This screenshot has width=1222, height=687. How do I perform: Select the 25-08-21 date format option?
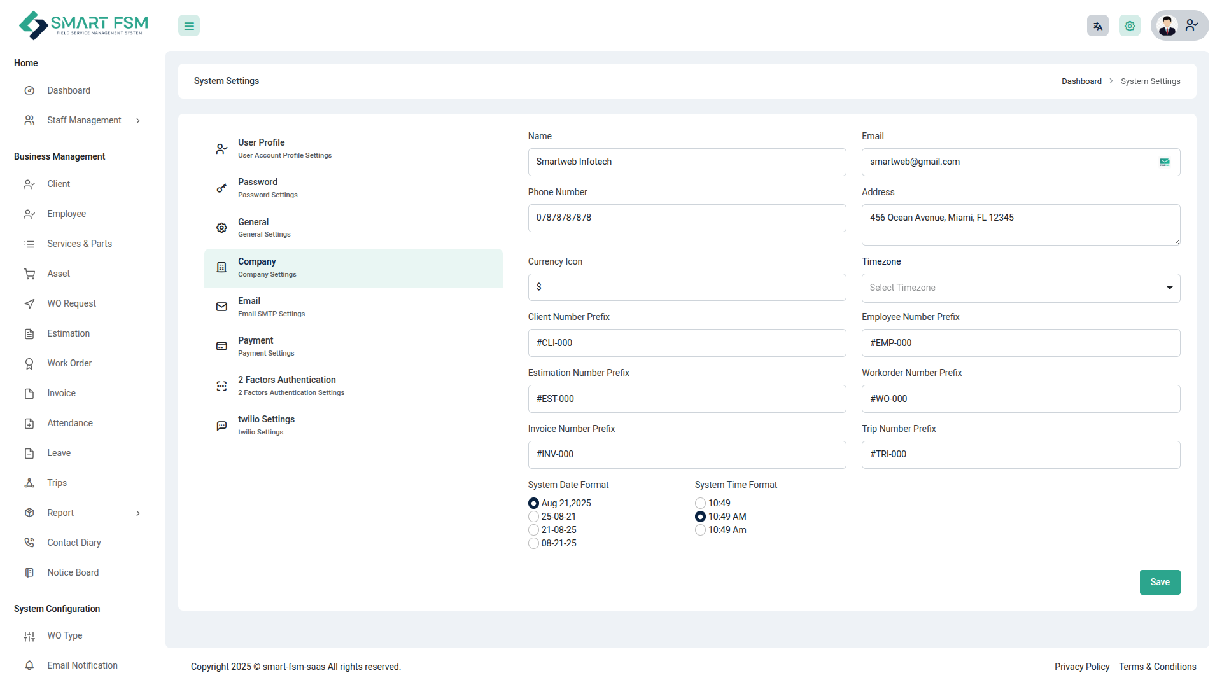tap(533, 517)
